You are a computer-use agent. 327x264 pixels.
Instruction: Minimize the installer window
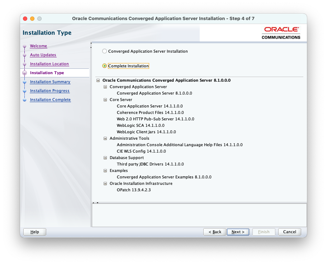(32, 19)
